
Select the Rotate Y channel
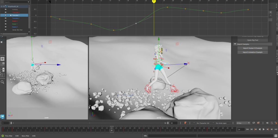[x=15, y=24]
